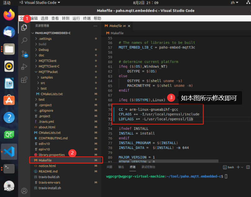Open the Explorer view in activity bar
251x197 pixels.
click(24, 28)
